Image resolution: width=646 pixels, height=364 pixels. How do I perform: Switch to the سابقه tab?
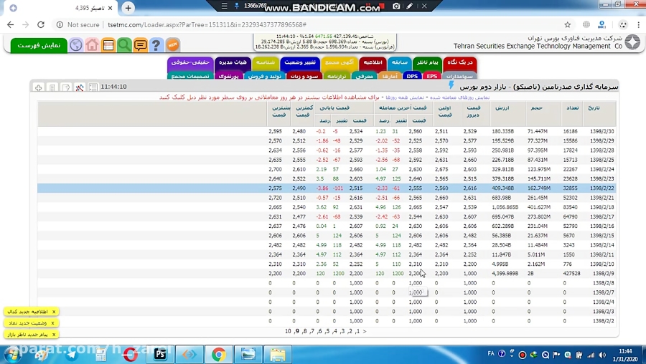[x=400, y=62]
